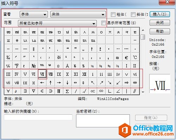Close the 插入符号 dialog window
The width and height of the screenshot is (176, 140).
click(167, 2)
